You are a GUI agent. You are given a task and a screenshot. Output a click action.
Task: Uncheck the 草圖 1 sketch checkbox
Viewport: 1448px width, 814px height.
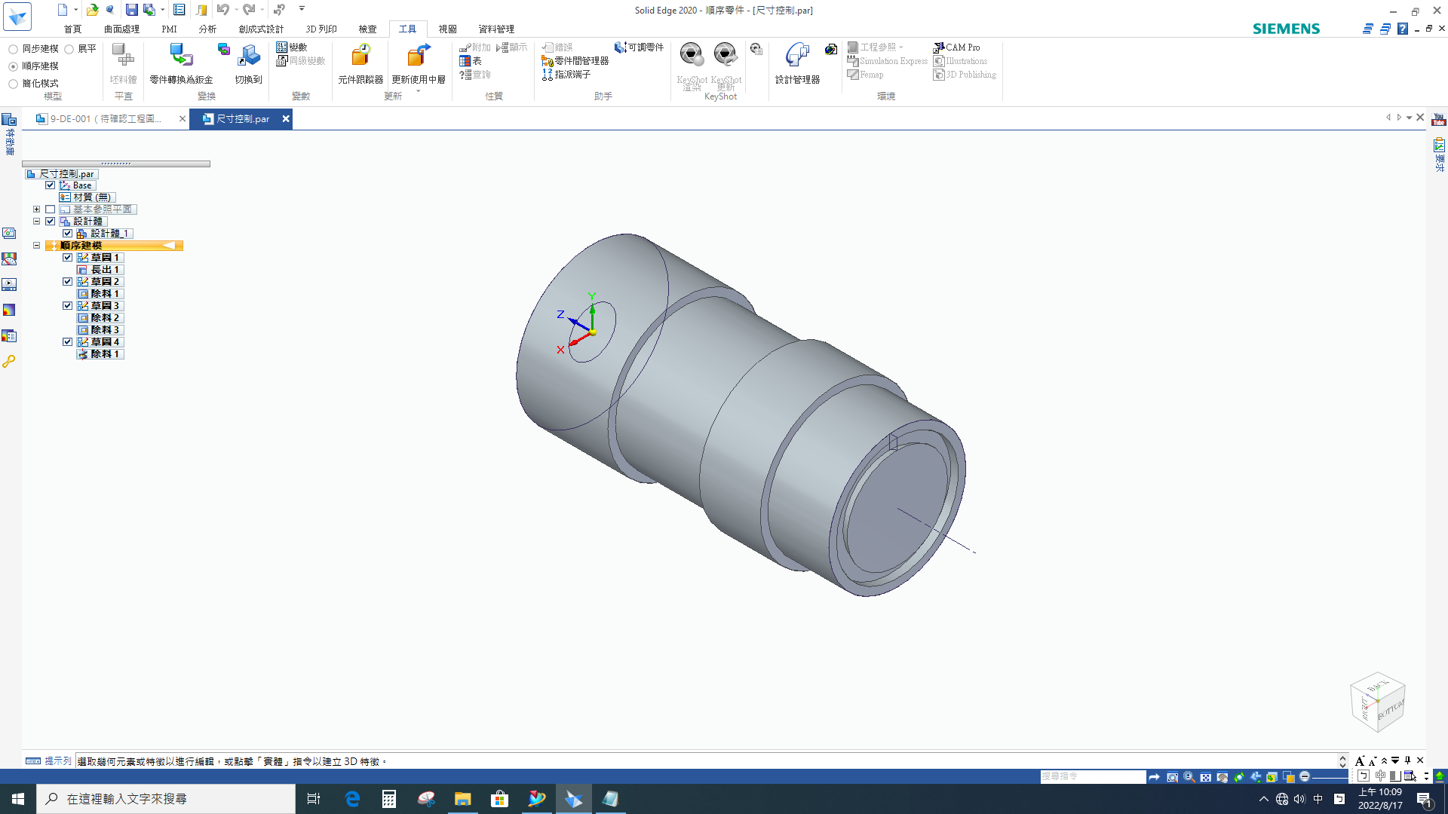pos(68,258)
